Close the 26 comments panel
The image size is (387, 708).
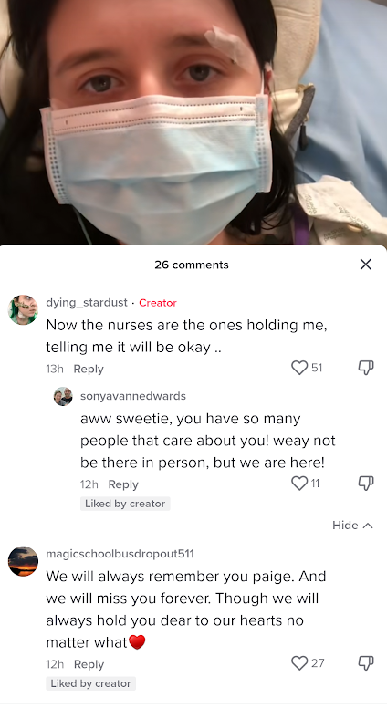click(x=366, y=265)
